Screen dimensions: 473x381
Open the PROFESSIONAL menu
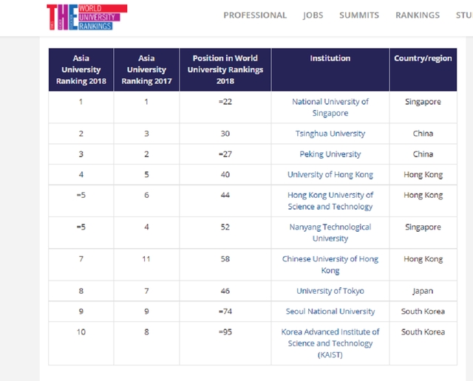click(x=255, y=15)
